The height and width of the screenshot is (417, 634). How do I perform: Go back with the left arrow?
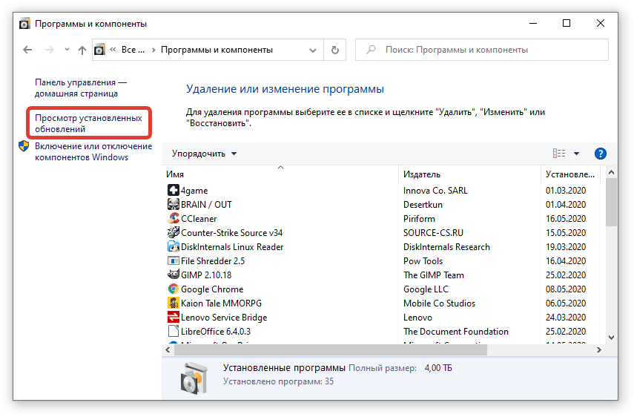click(27, 50)
